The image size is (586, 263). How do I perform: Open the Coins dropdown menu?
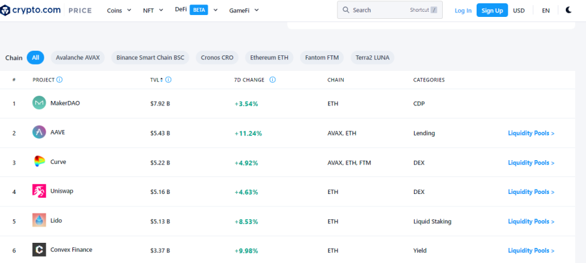coord(119,10)
